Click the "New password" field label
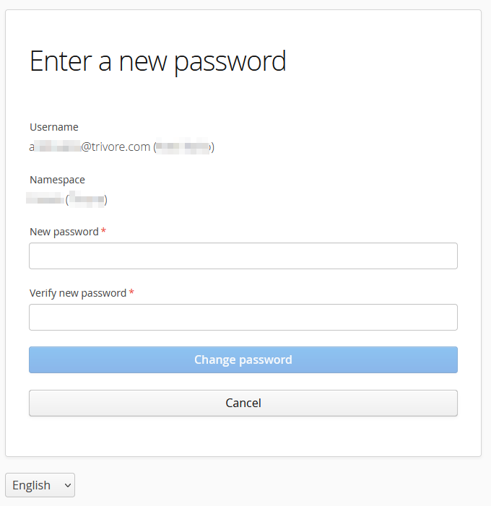Screen dimensions: 491x506 (x=64, y=232)
